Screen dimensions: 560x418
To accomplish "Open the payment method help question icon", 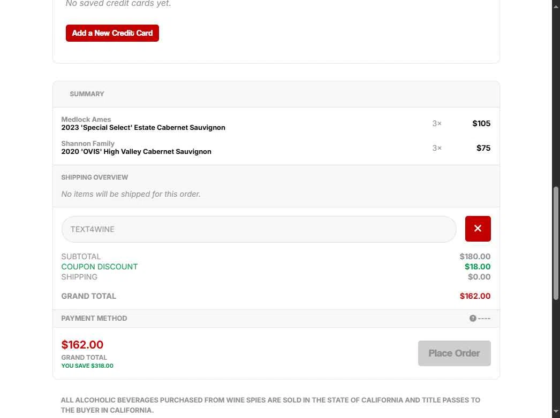I will [x=473, y=318].
